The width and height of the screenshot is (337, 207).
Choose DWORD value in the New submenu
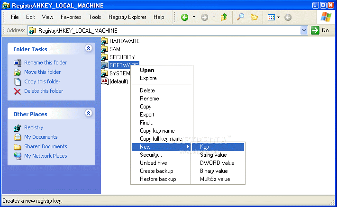pyautogui.click(x=218, y=163)
